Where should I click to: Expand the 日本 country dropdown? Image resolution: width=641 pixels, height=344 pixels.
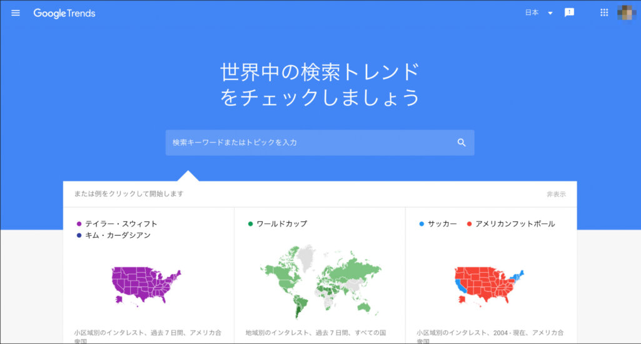(x=532, y=13)
